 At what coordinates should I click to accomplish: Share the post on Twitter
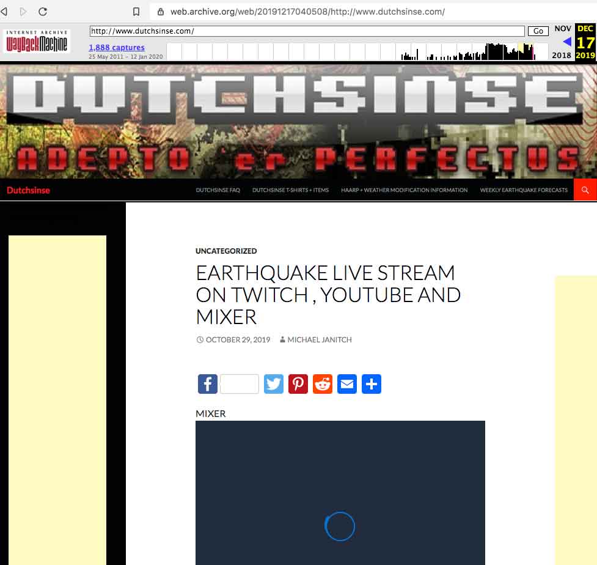tap(274, 384)
